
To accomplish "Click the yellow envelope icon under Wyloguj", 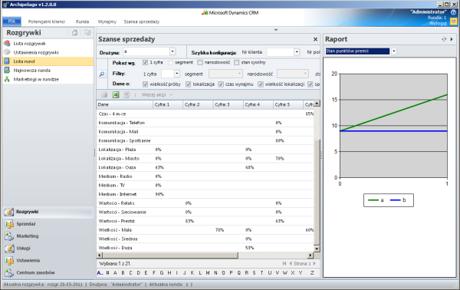I will click(454, 22).
